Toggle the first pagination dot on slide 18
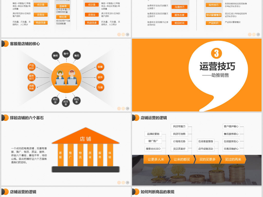 [x=118, y=108]
